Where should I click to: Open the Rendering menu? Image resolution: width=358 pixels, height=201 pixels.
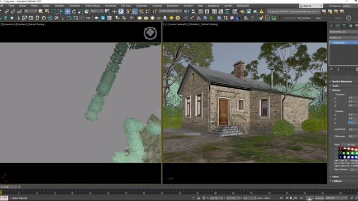111,6
